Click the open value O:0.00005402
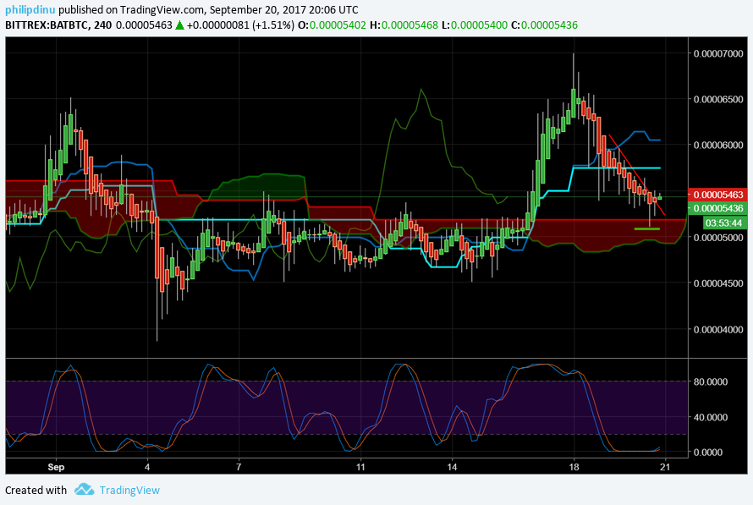The height and width of the screenshot is (505, 753). coord(332,25)
